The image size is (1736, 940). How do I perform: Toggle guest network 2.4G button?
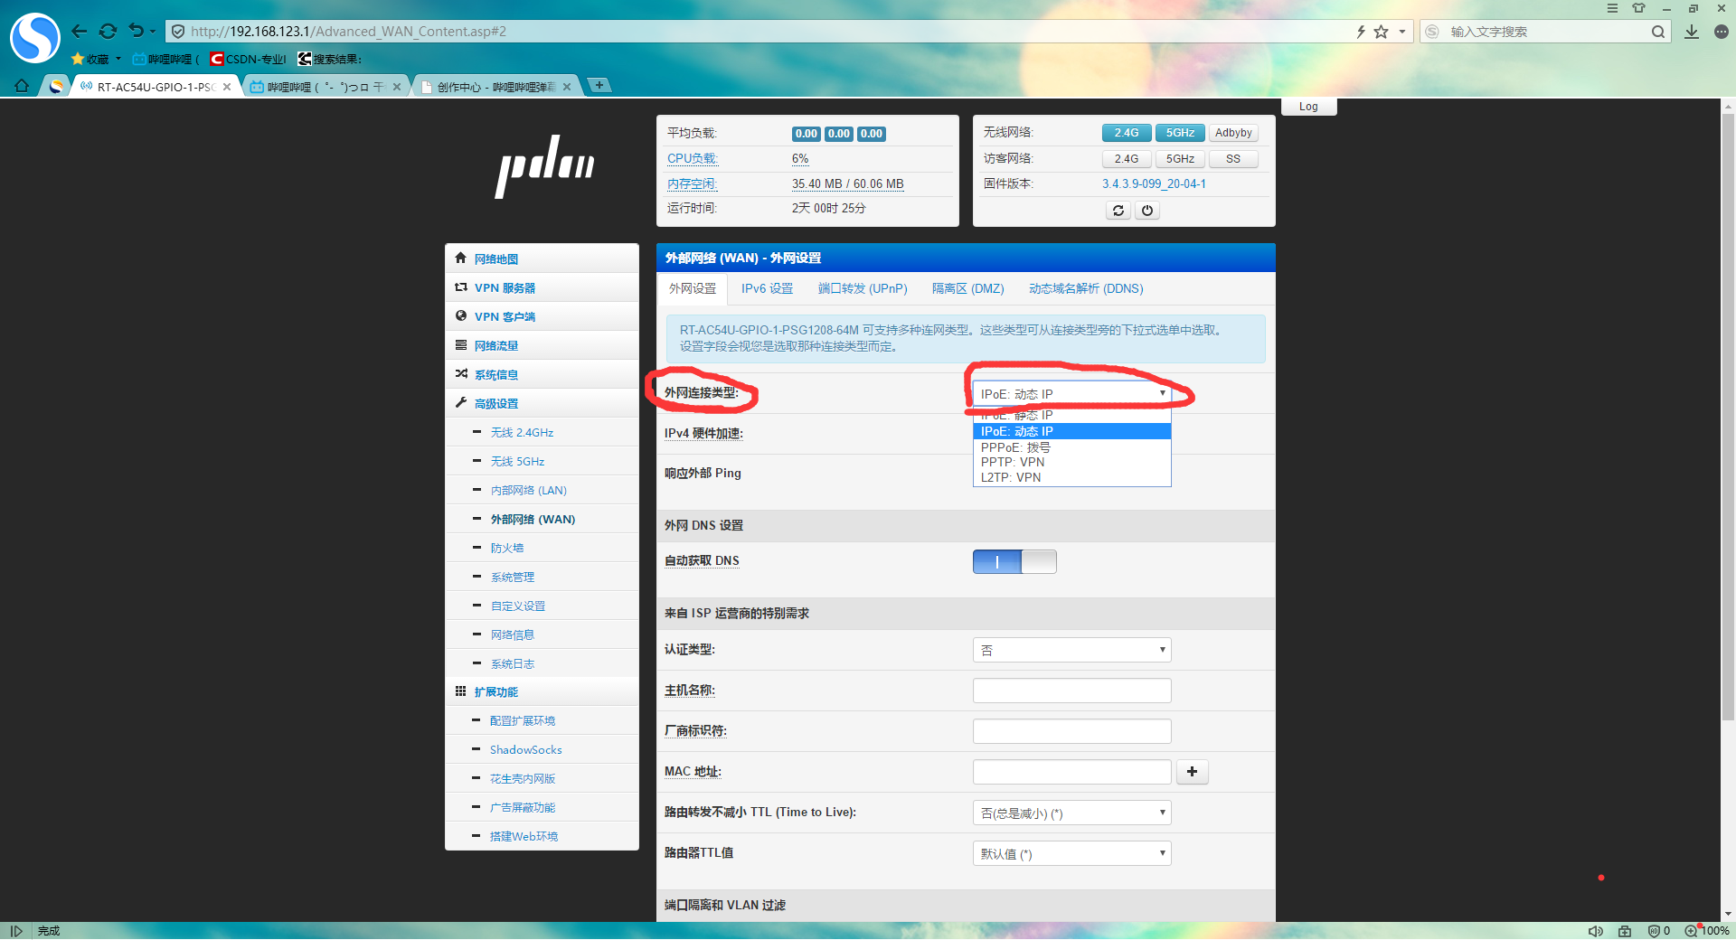click(1127, 159)
